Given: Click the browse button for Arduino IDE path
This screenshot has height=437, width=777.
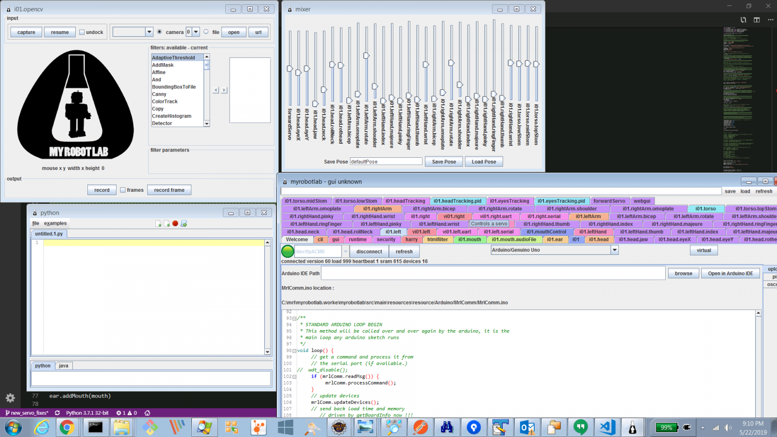Looking at the screenshot, I should (683, 273).
